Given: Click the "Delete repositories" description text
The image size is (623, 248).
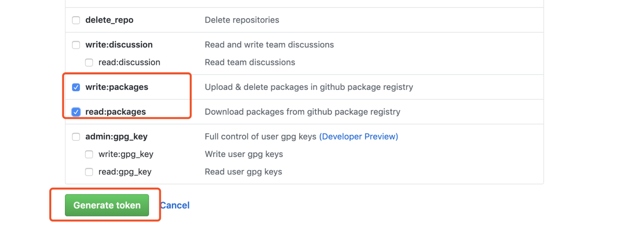Looking at the screenshot, I should point(242,20).
